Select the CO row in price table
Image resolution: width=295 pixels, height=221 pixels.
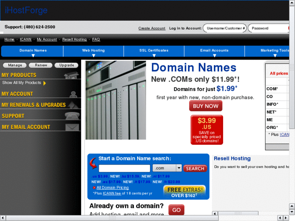278,97
